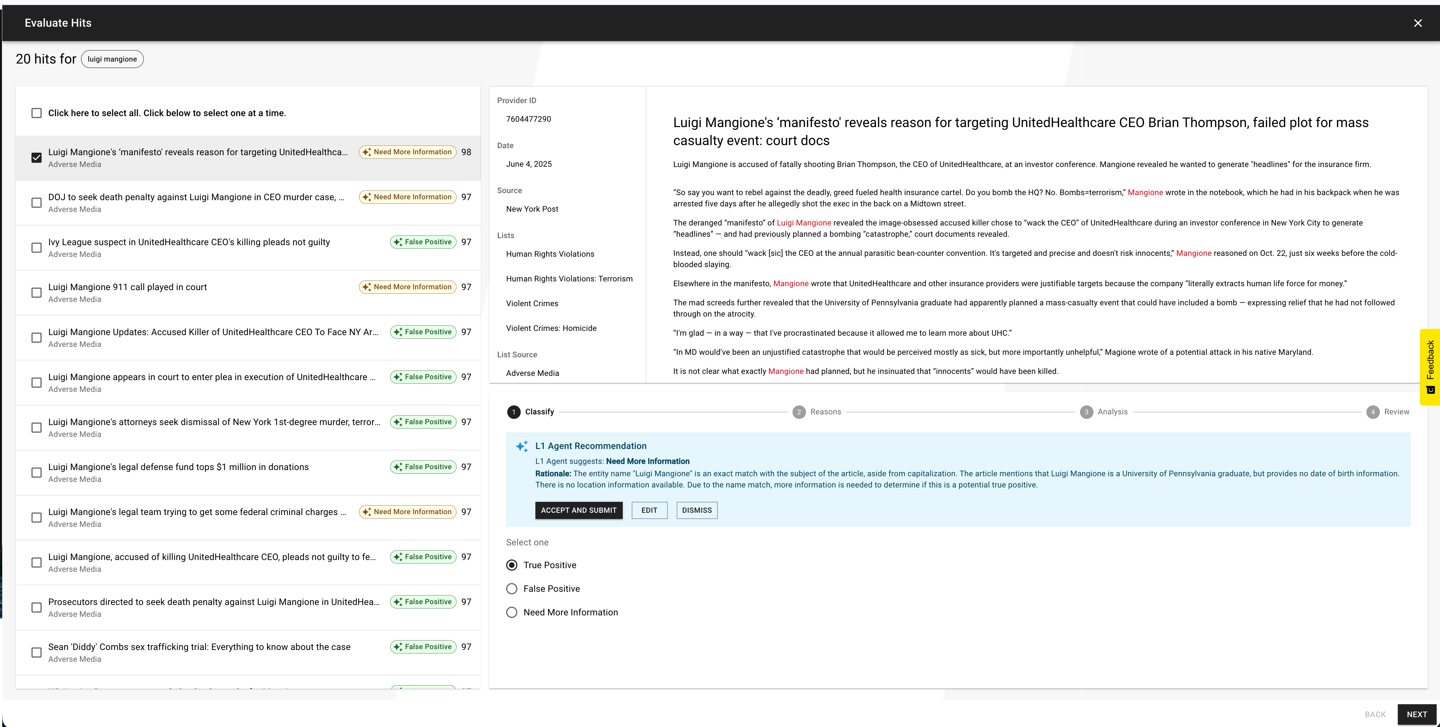This screenshot has width=1440, height=727.
Task: Click False Positive badge on Luigi Mangione Updates hit
Action: coord(423,332)
